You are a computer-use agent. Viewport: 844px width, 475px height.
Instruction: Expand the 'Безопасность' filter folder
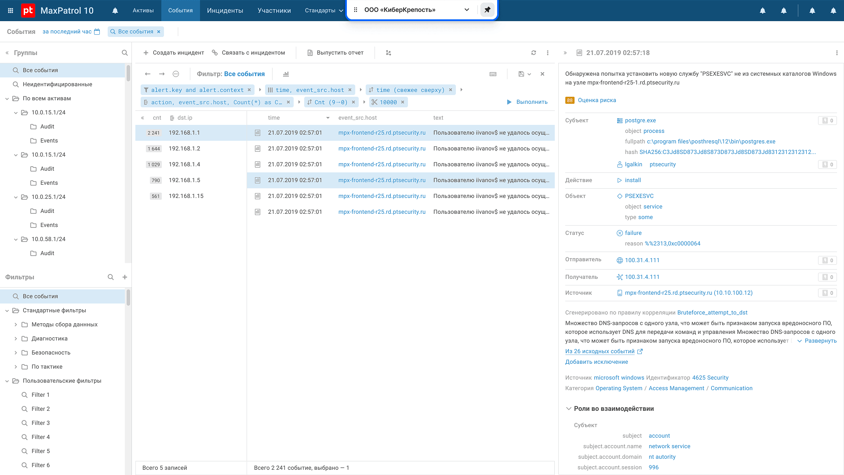pyautogui.click(x=16, y=353)
